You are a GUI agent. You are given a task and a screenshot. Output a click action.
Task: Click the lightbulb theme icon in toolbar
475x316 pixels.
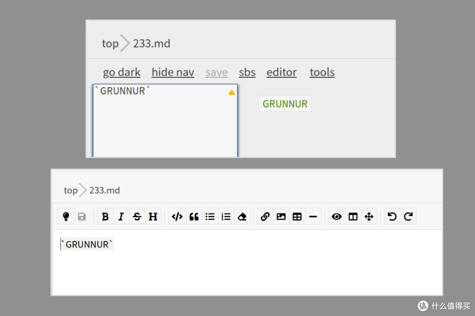point(66,216)
